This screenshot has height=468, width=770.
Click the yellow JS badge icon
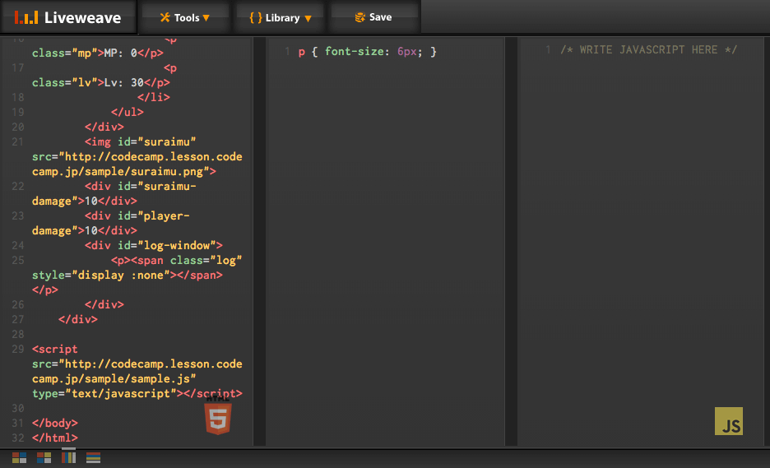[729, 421]
